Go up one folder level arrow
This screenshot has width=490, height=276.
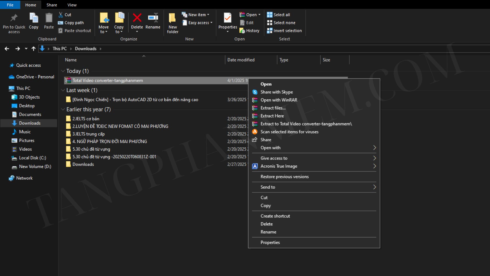pyautogui.click(x=33, y=49)
